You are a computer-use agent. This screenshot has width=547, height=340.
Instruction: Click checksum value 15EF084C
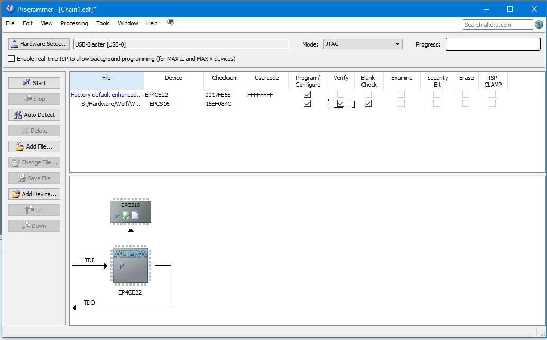tap(218, 104)
